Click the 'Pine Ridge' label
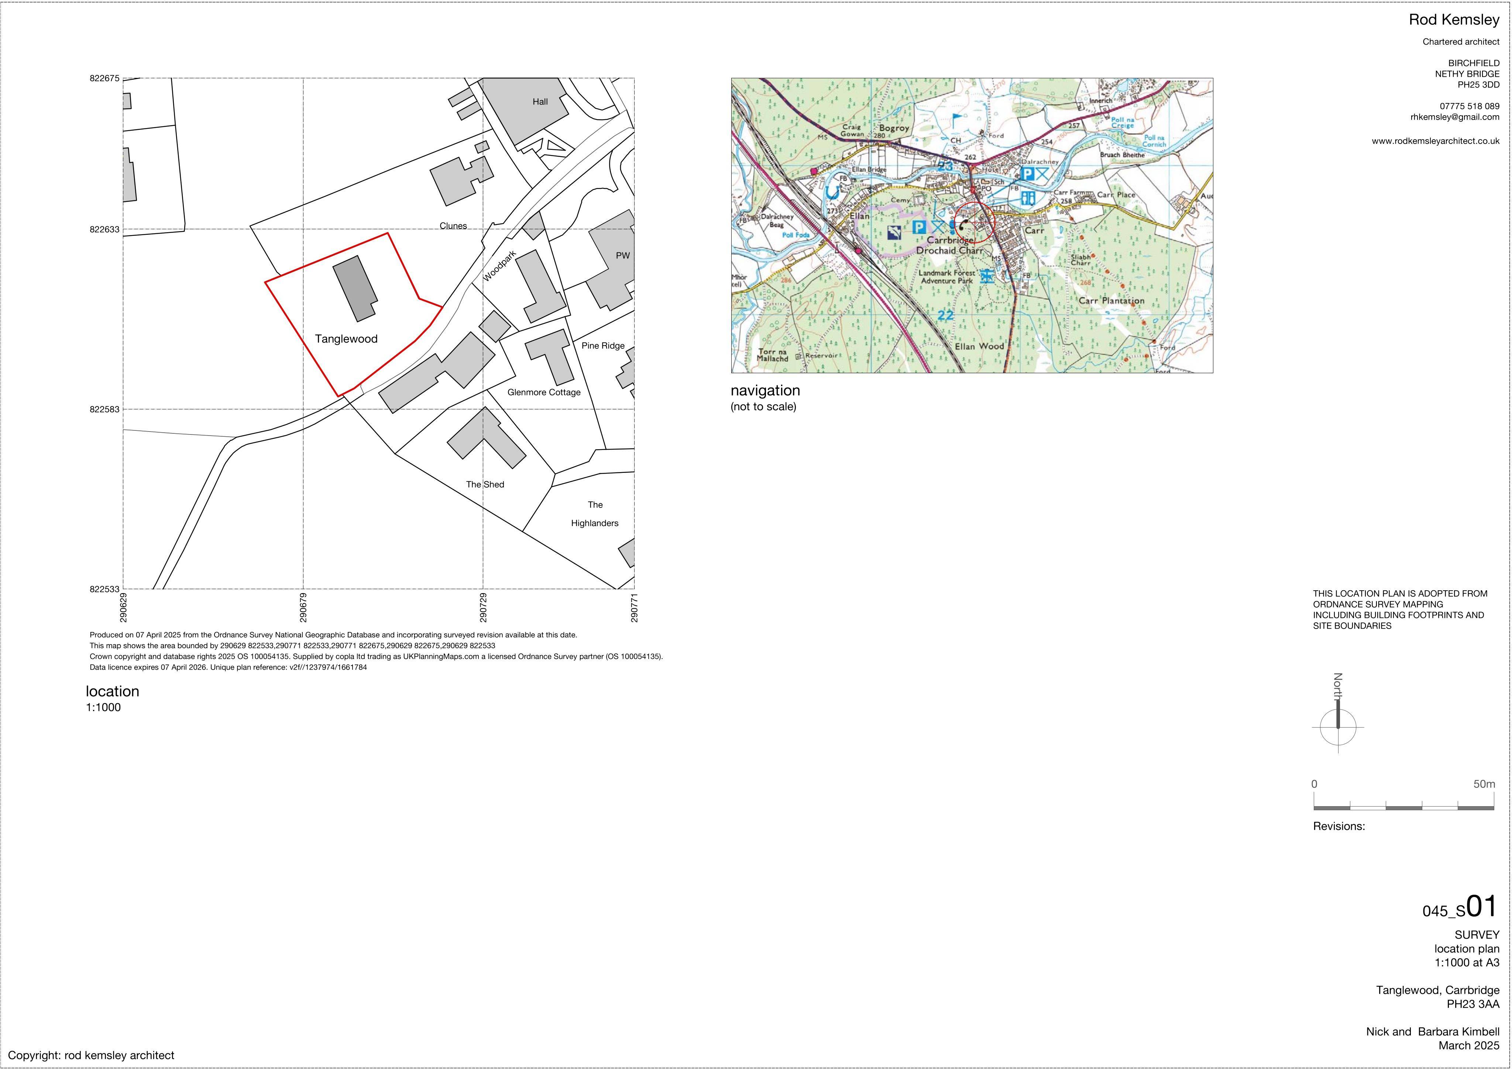Screen dimensions: 1512x1069 602,345
